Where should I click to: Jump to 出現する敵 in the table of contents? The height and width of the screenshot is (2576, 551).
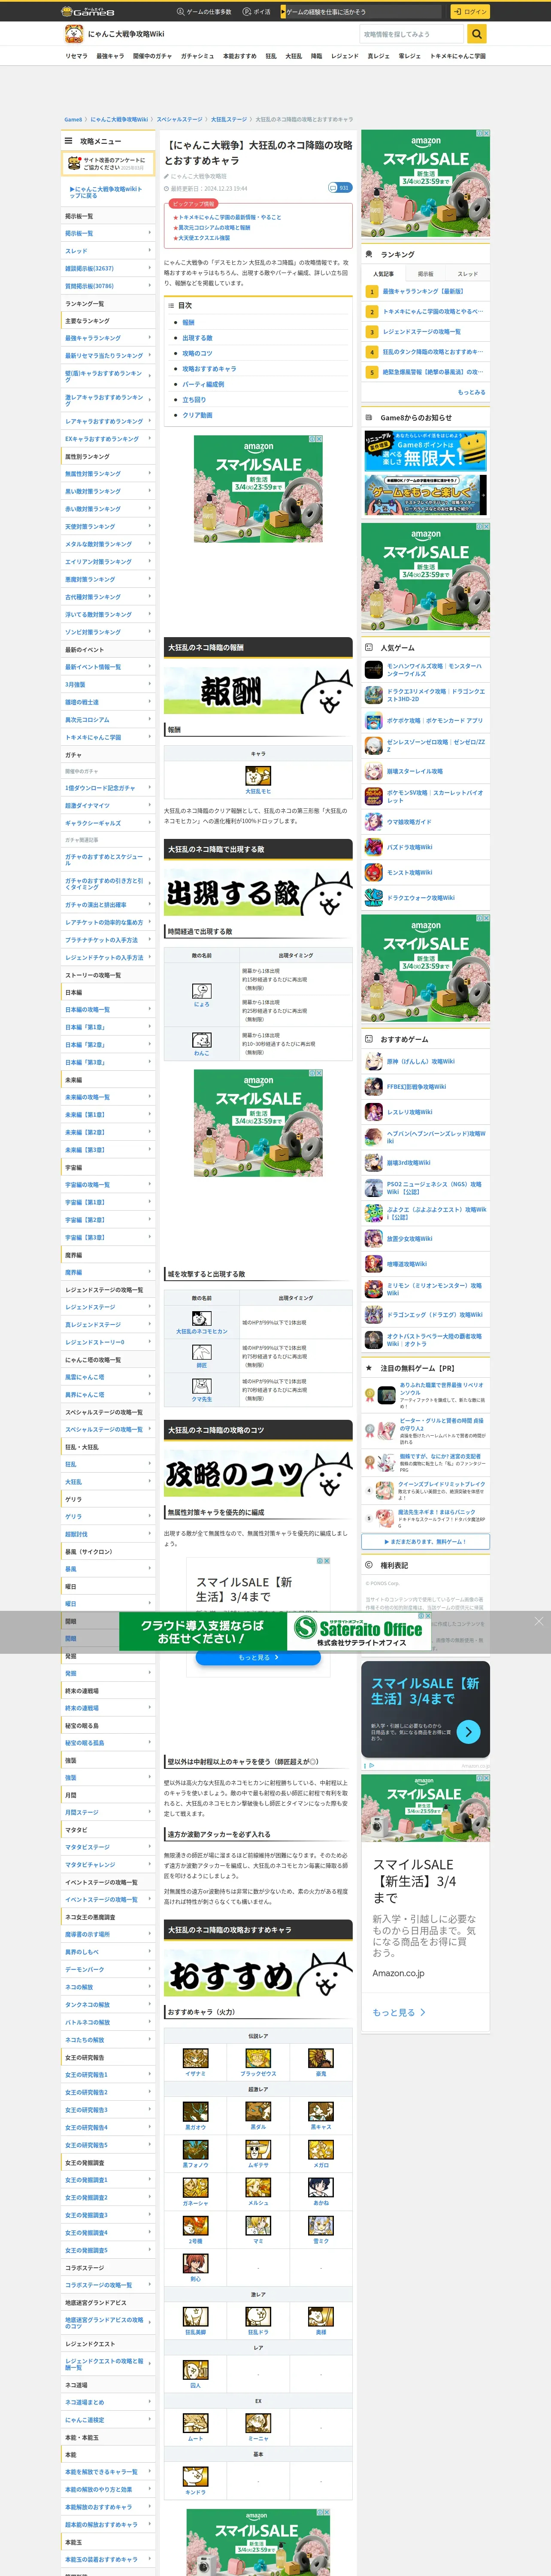coord(197,338)
